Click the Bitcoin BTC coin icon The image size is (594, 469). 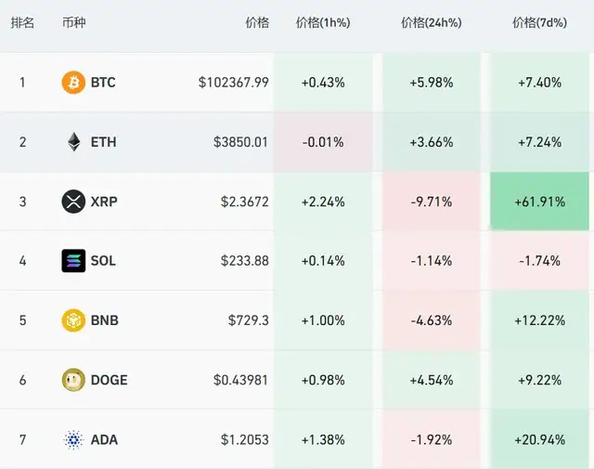tap(73, 83)
